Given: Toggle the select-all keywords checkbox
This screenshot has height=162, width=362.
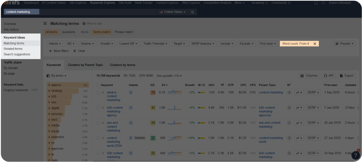Looking at the screenshot, I should tap(98, 85).
